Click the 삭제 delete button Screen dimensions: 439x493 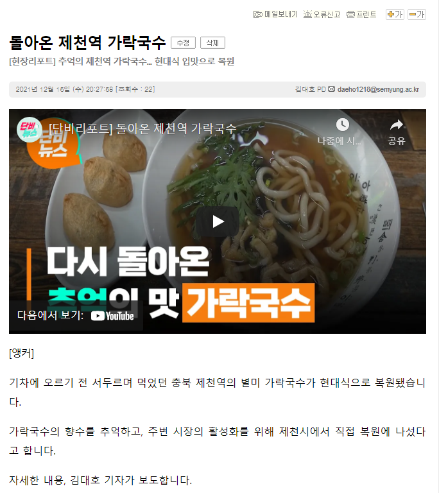(x=212, y=43)
